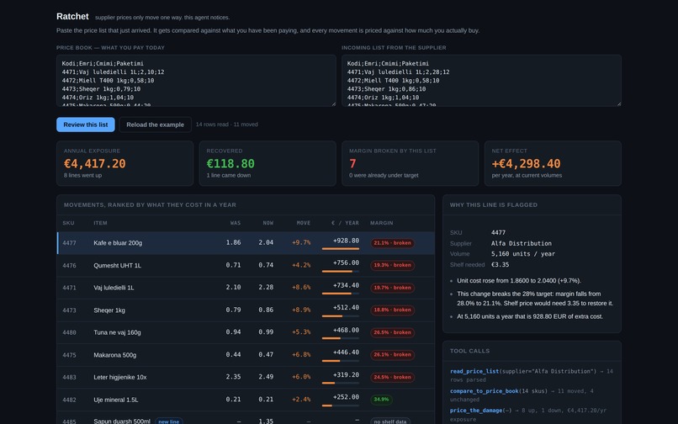The height and width of the screenshot is (424, 678).
Task: Click the read_price_list tool call
Action: click(532, 375)
